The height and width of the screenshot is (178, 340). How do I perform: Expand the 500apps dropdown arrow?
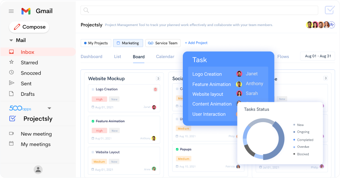click(x=49, y=108)
